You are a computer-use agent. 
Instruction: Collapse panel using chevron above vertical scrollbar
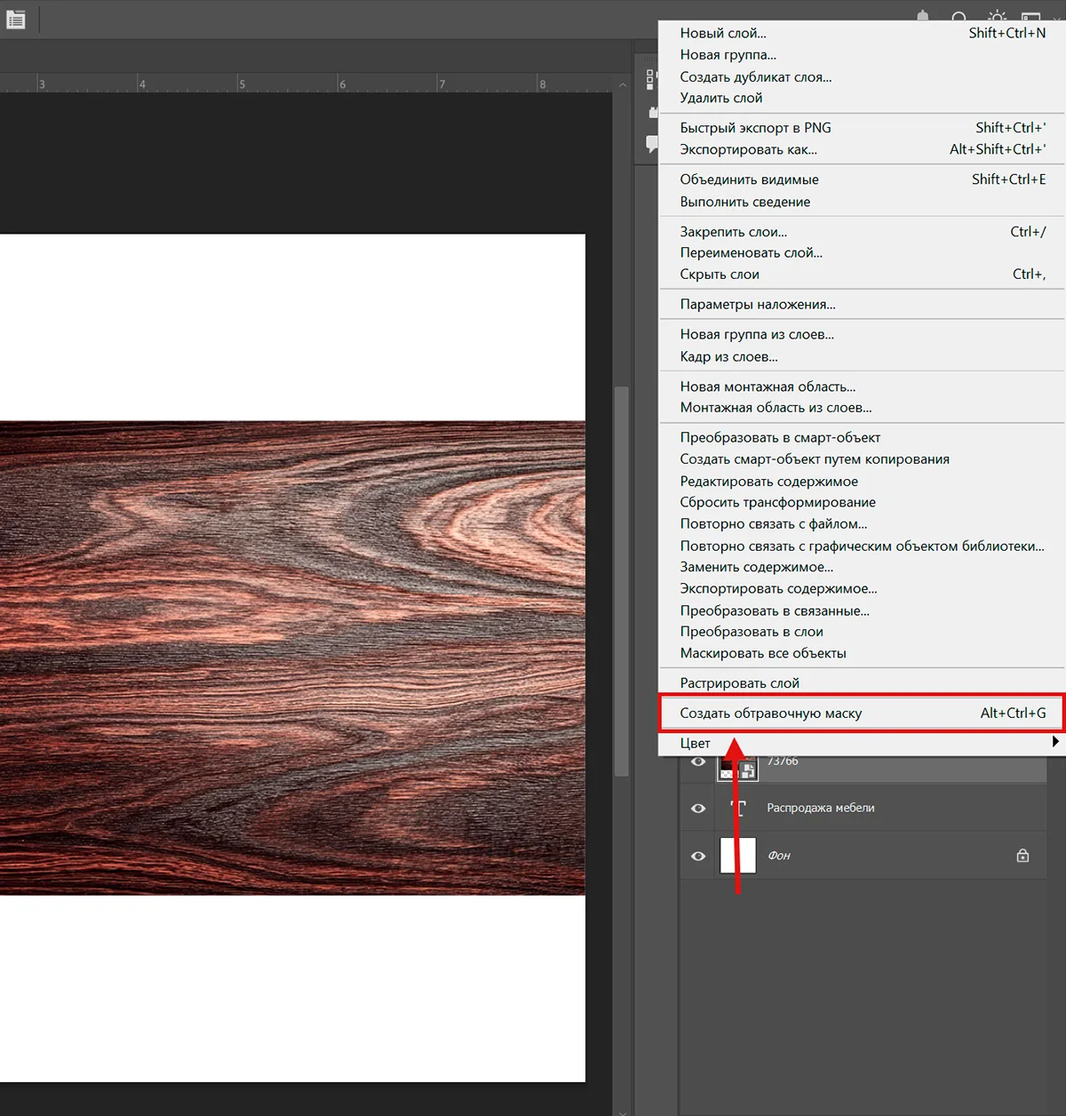coord(623,84)
